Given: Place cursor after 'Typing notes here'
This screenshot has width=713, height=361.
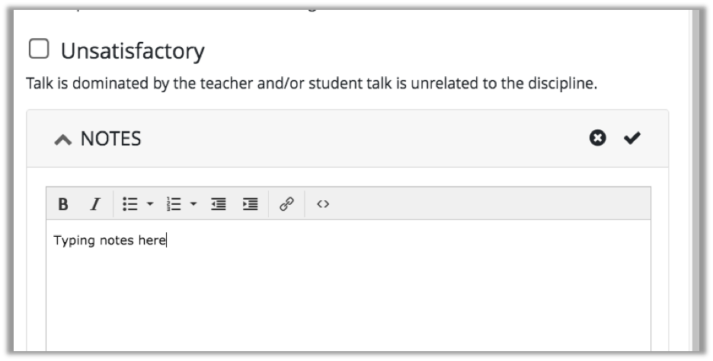Looking at the screenshot, I should [166, 240].
